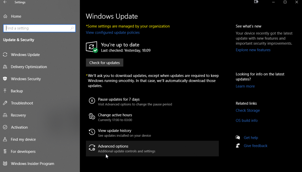Click the Find my device person icon
The image size is (302, 172).
[5, 139]
